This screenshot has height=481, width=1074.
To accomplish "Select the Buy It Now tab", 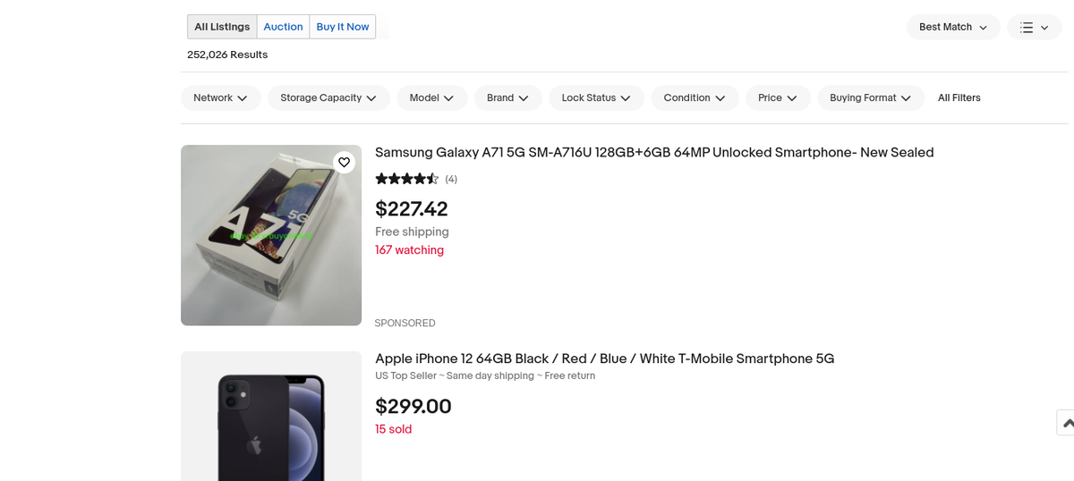I will pos(343,27).
